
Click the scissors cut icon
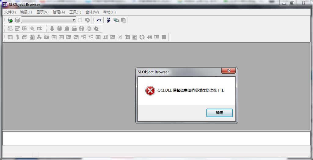pyautogui.click(x=108, y=20)
